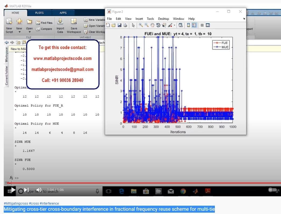The image size is (281, 214).
Task: Click the New Variable button
Action: point(94,20)
